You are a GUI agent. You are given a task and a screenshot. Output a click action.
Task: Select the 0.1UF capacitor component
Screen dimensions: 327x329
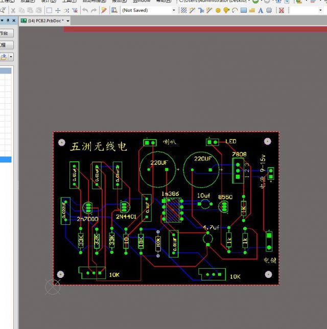147,208
